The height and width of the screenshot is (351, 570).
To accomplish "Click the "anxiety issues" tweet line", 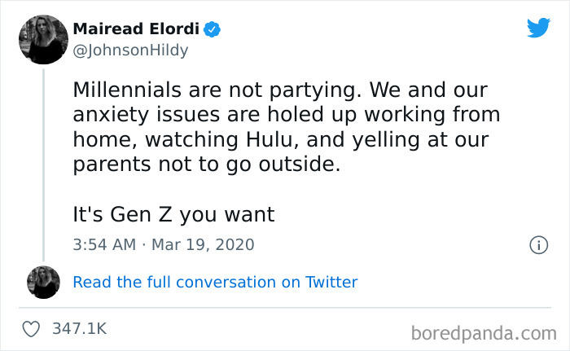I will (285, 114).
